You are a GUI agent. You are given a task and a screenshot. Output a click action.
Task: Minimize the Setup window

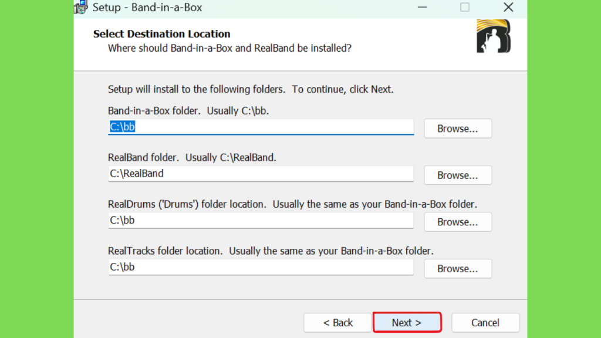(423, 7)
